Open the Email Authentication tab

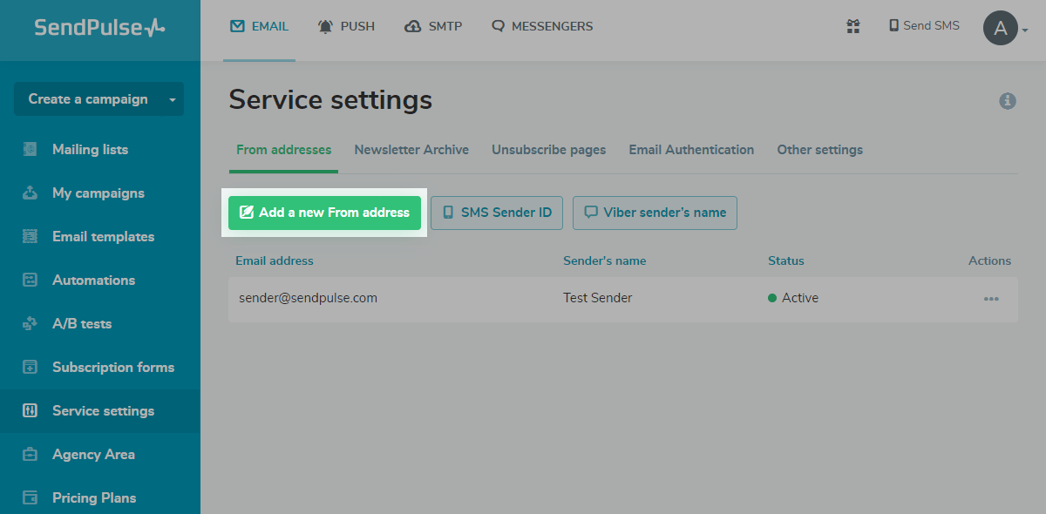click(691, 150)
